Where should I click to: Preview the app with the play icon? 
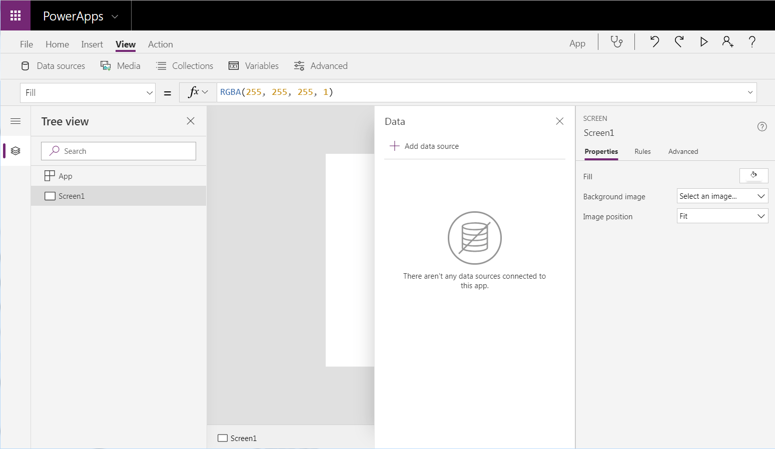[x=703, y=42]
